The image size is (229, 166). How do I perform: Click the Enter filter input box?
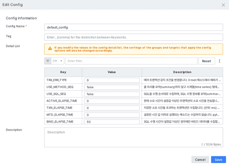[131, 61]
